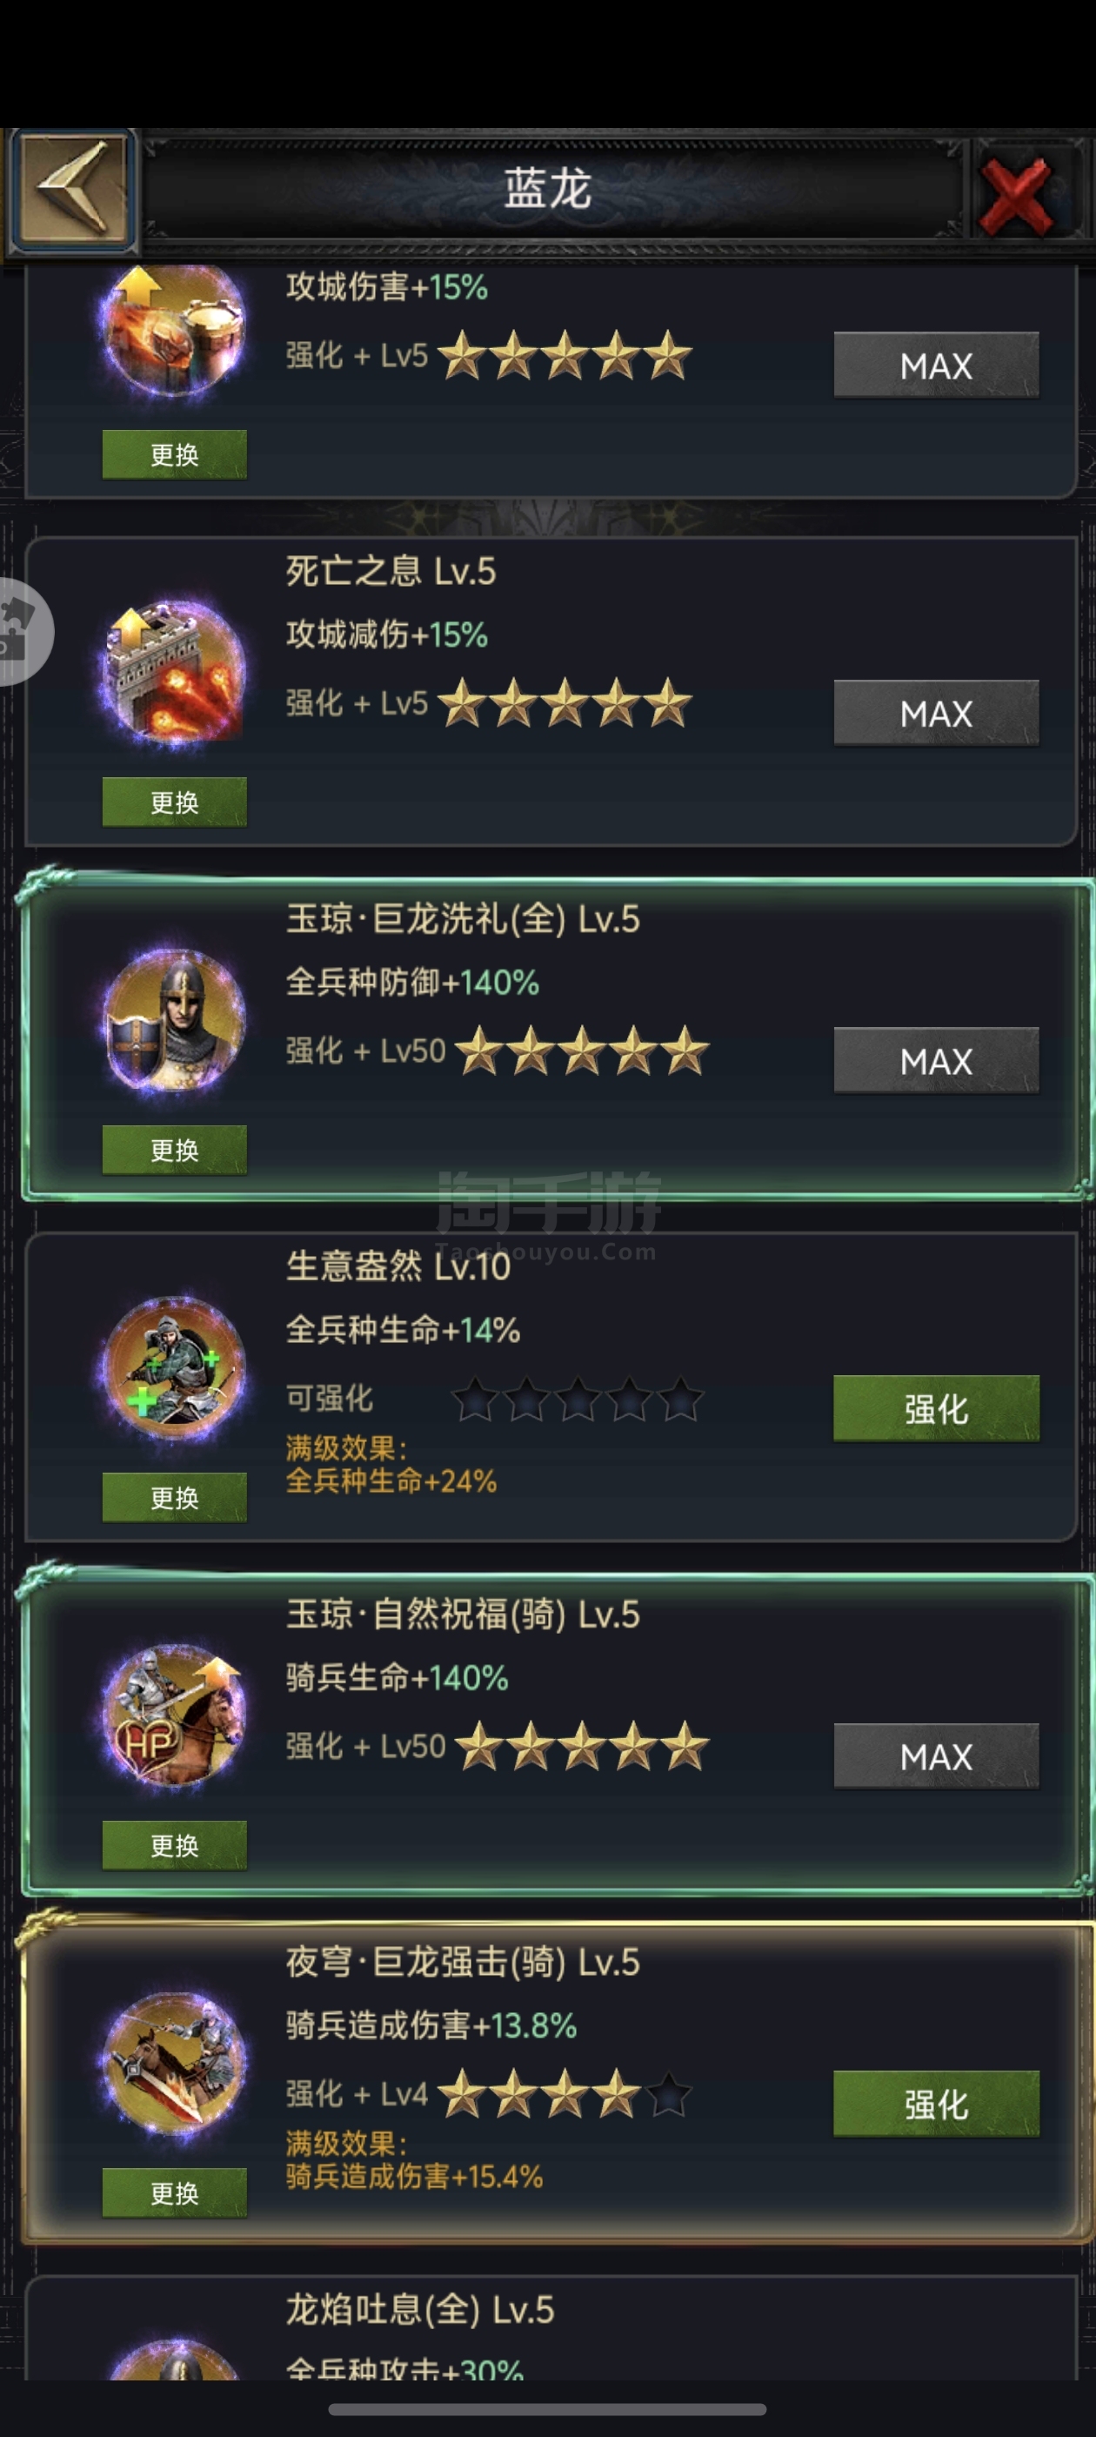Tap the 攻城伤害 skill icon
The image size is (1096, 2437).
(x=174, y=329)
